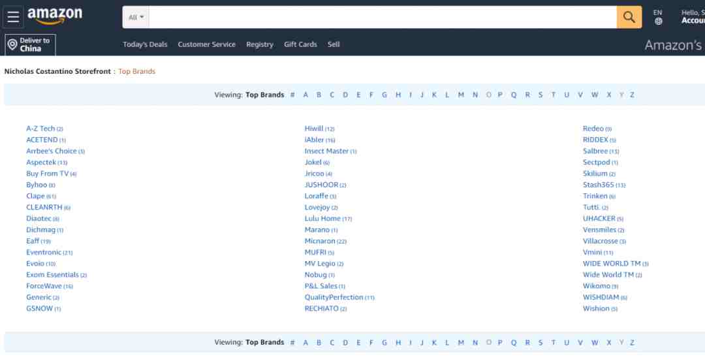The height and width of the screenshot is (359, 705).
Task: Open the QualityPerfection brand link
Action: 334,297
